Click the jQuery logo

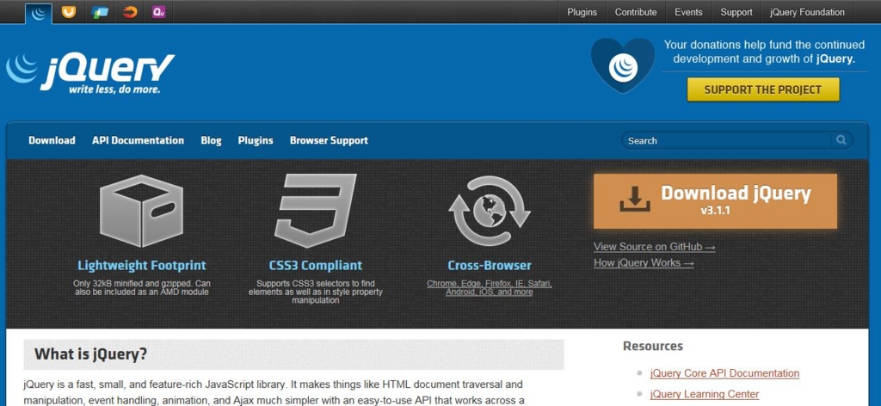point(90,72)
